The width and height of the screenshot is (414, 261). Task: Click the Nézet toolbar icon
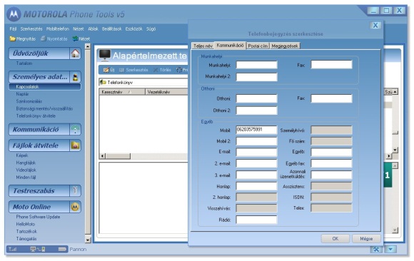coord(75,39)
